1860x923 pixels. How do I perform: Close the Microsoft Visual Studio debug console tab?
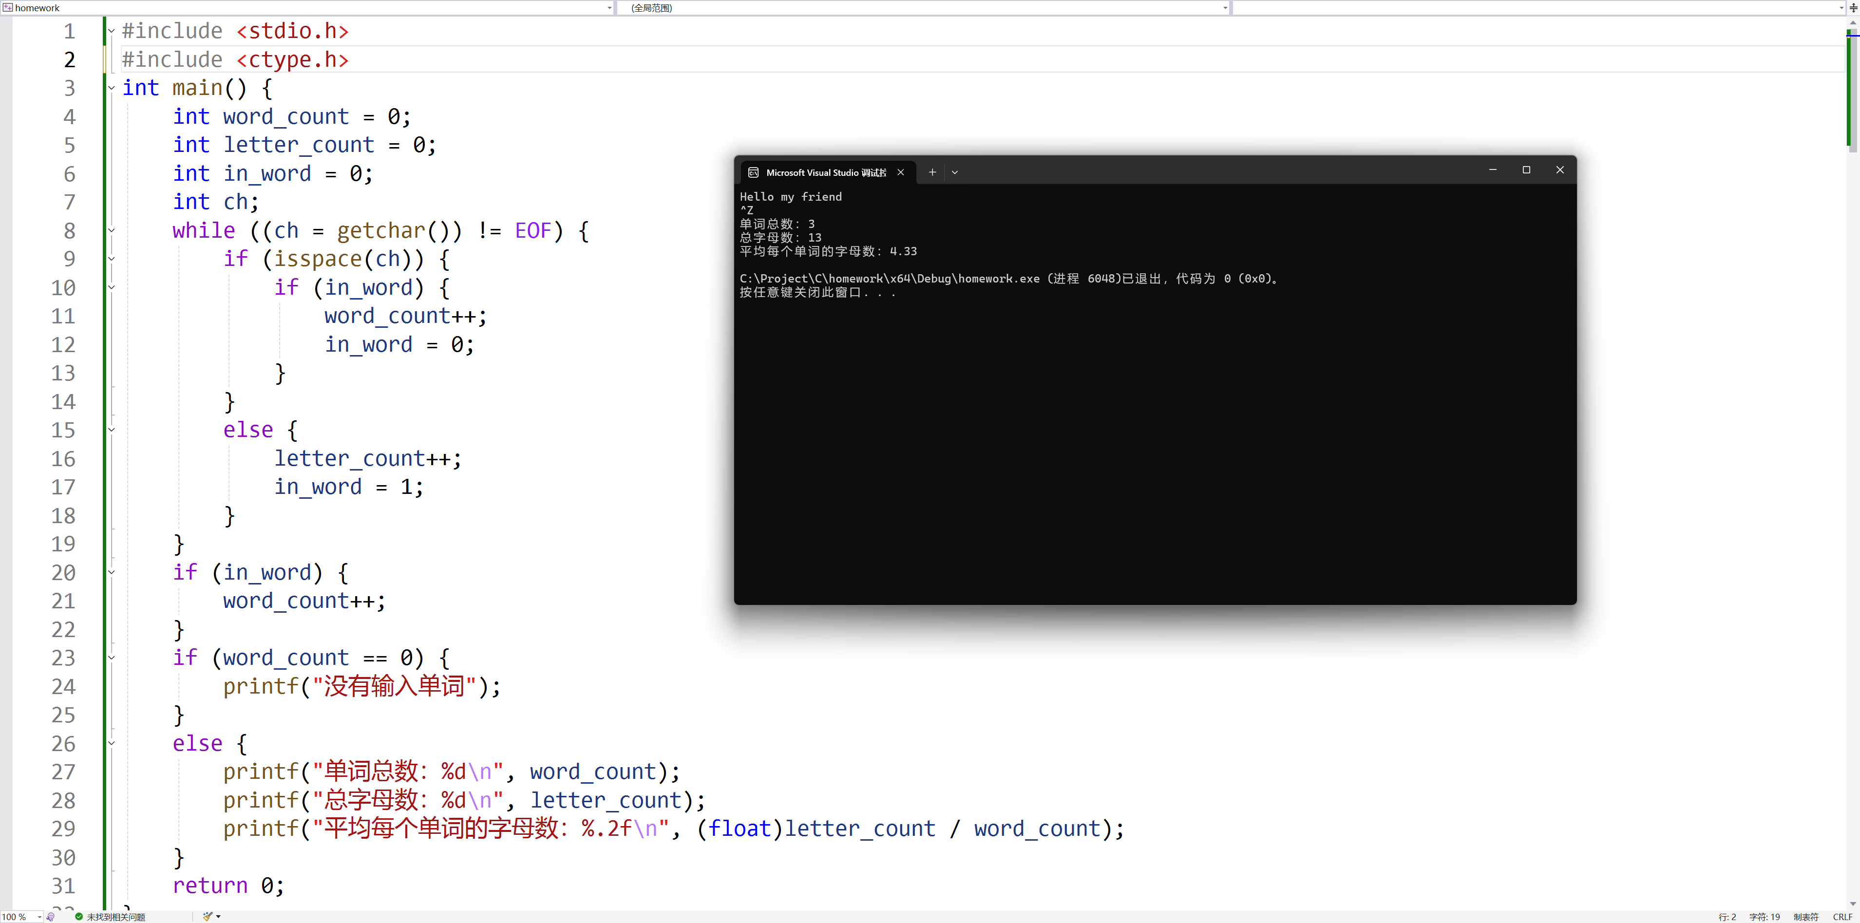pyautogui.click(x=900, y=172)
